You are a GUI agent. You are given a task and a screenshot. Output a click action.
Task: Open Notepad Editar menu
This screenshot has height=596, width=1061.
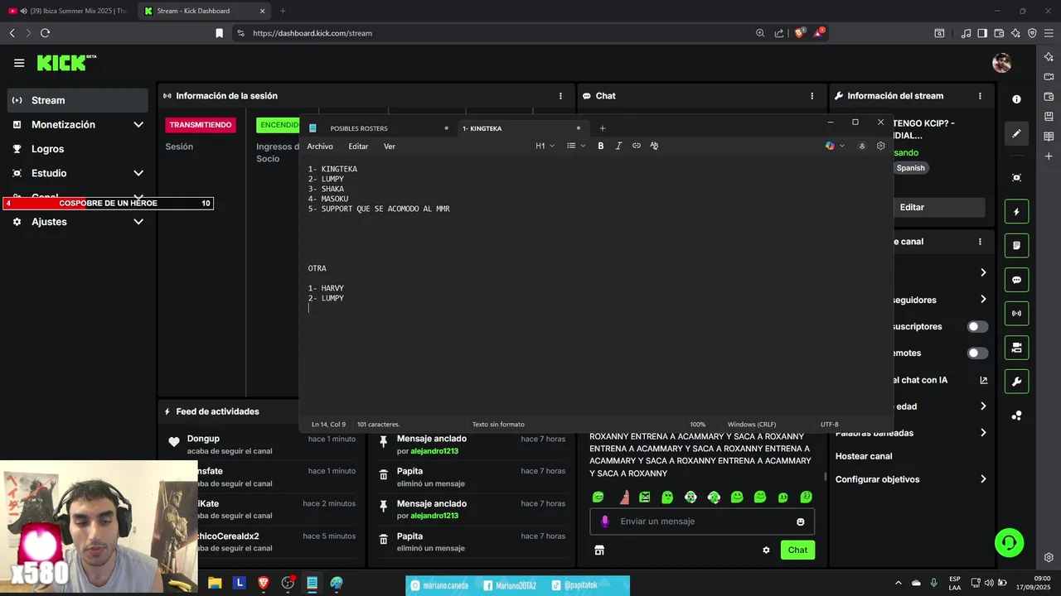click(x=358, y=147)
